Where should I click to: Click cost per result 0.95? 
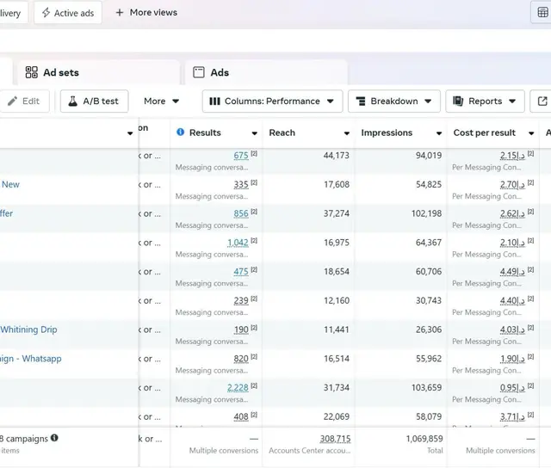[x=512, y=388]
